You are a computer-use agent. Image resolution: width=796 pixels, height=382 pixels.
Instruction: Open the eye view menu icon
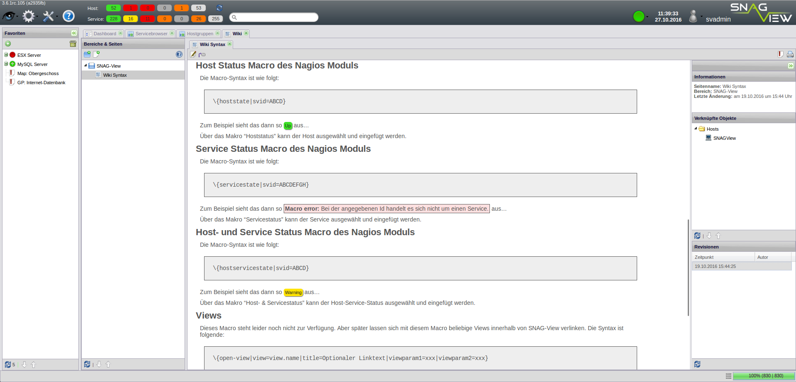pyautogui.click(x=9, y=16)
